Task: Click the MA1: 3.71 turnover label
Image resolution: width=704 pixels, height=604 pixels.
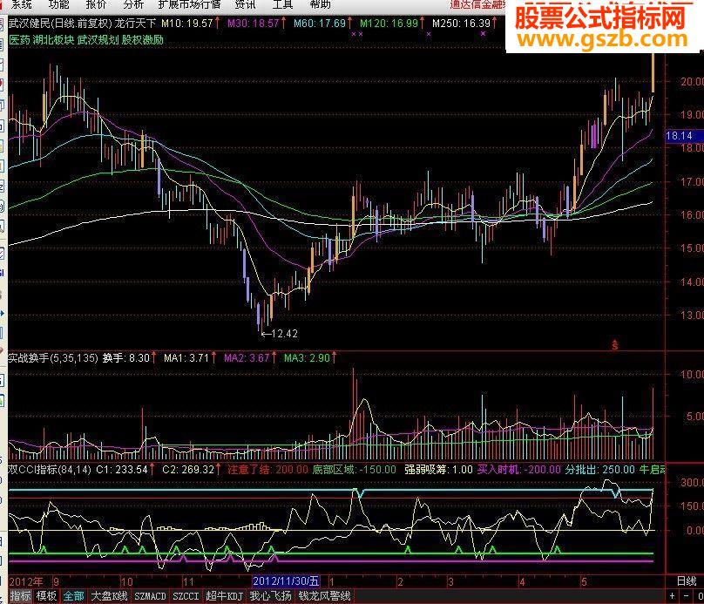Action: click(x=190, y=358)
